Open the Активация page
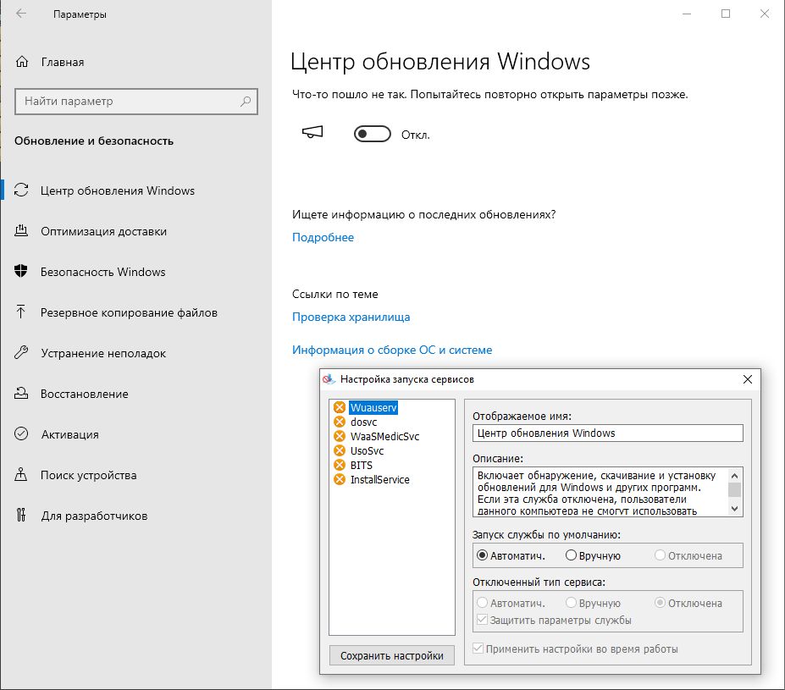Viewport: 785px width, 690px height. (69, 434)
